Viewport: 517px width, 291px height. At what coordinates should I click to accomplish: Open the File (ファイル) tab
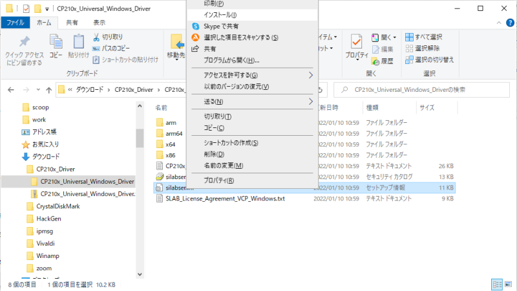(15, 23)
